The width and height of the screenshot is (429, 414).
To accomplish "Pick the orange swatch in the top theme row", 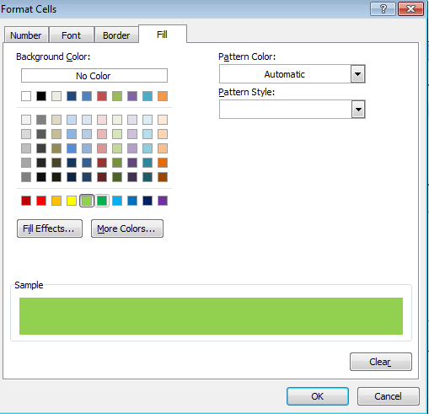I will (x=163, y=96).
